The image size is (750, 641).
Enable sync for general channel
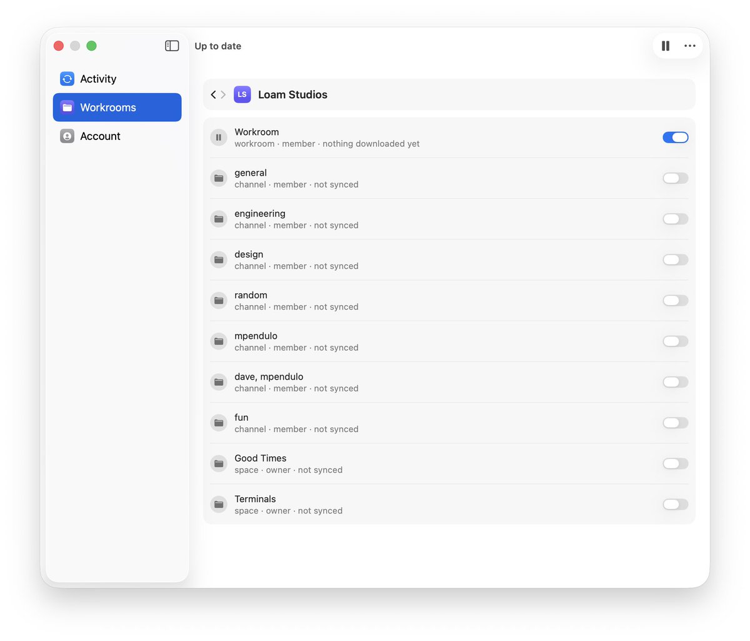(x=676, y=178)
